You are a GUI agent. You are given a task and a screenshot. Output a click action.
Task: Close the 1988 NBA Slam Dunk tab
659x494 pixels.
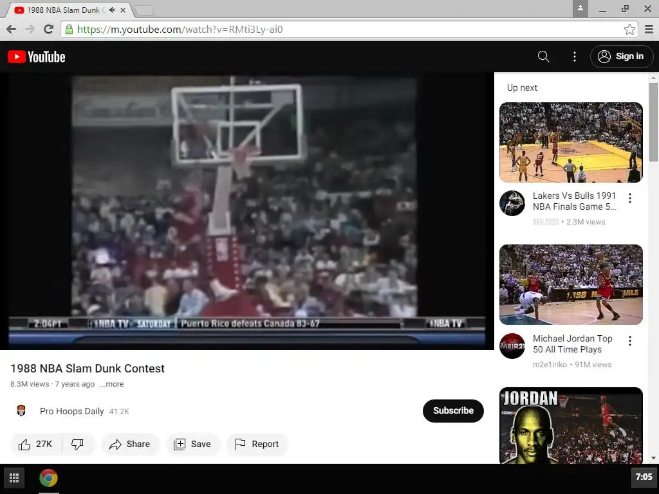123,10
